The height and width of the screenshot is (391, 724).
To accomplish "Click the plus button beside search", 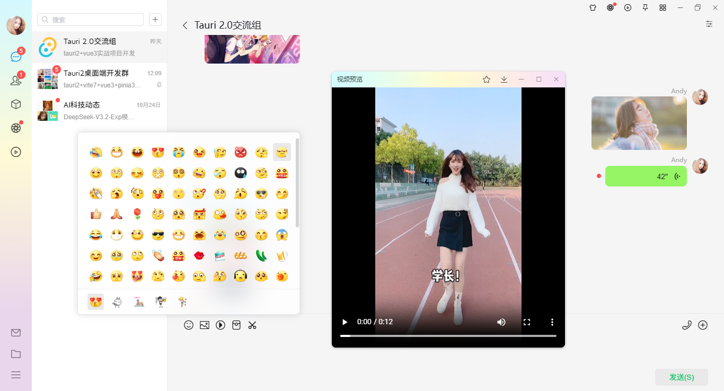I will click(x=155, y=20).
